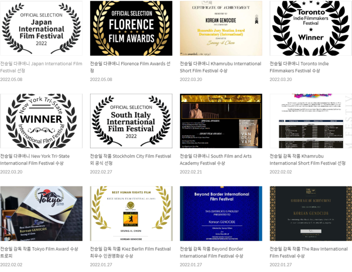Image resolution: width=352 pixels, height=272 pixels.
Task: Click date 2022.03.20 under Toronto Indie post
Action: click(281, 79)
